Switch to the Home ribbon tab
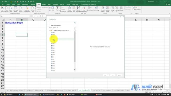 (x=8, y=5)
